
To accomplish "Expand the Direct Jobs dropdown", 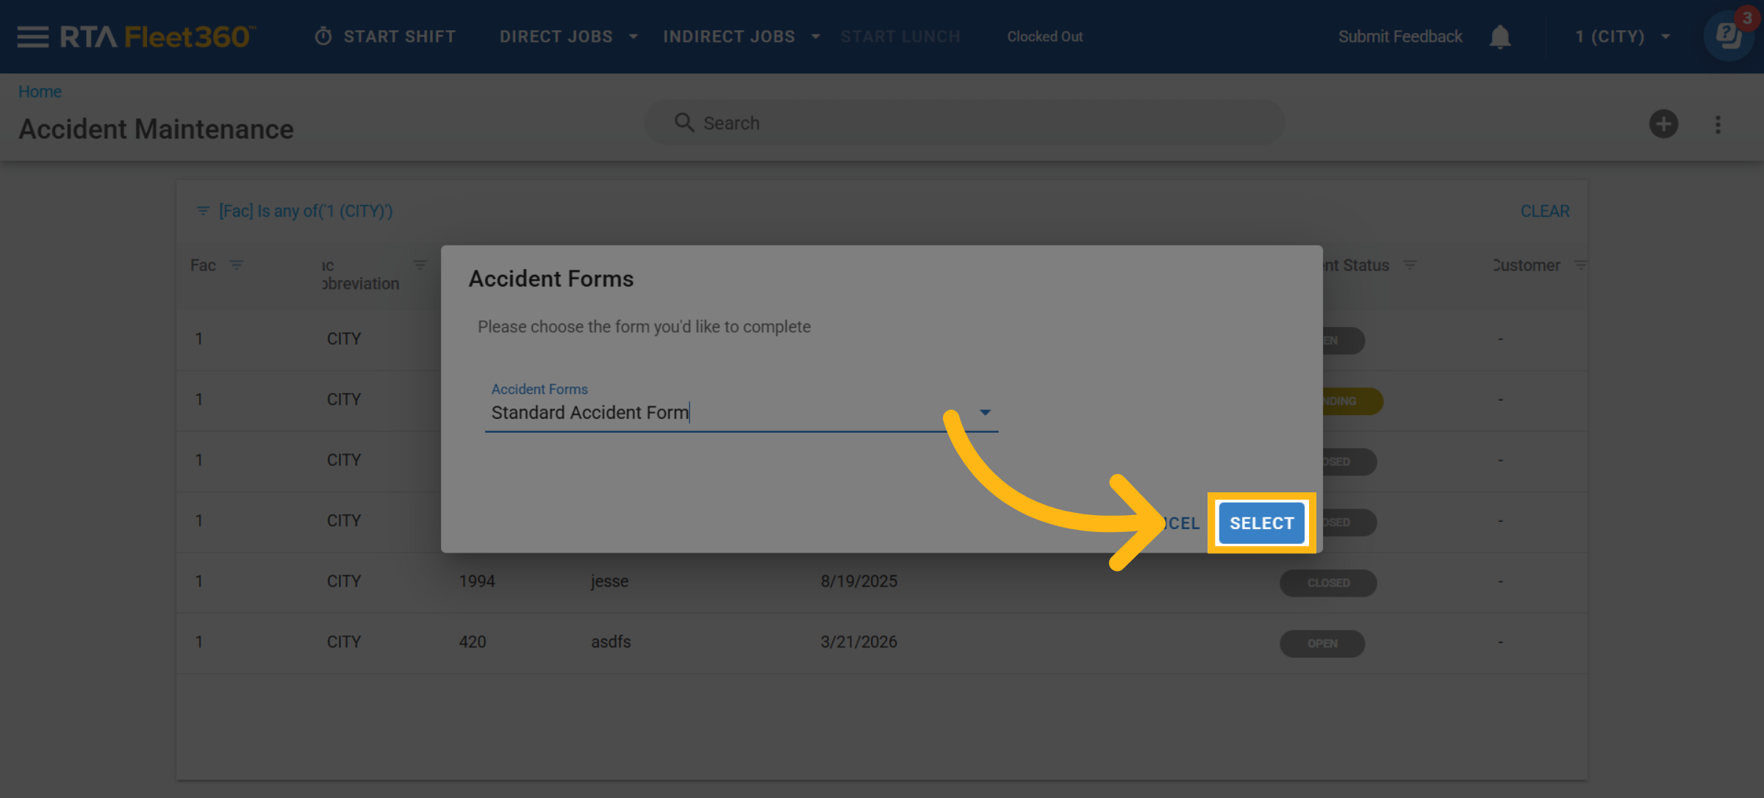I will [x=567, y=37].
